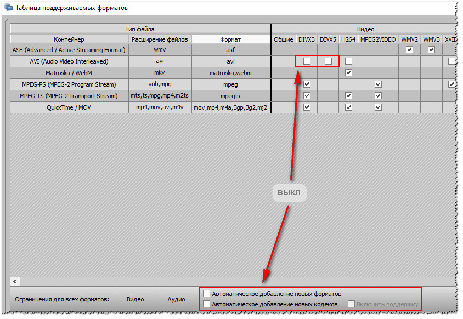Select the Формат column header
This screenshot has height=319, width=463.
click(x=230, y=39)
